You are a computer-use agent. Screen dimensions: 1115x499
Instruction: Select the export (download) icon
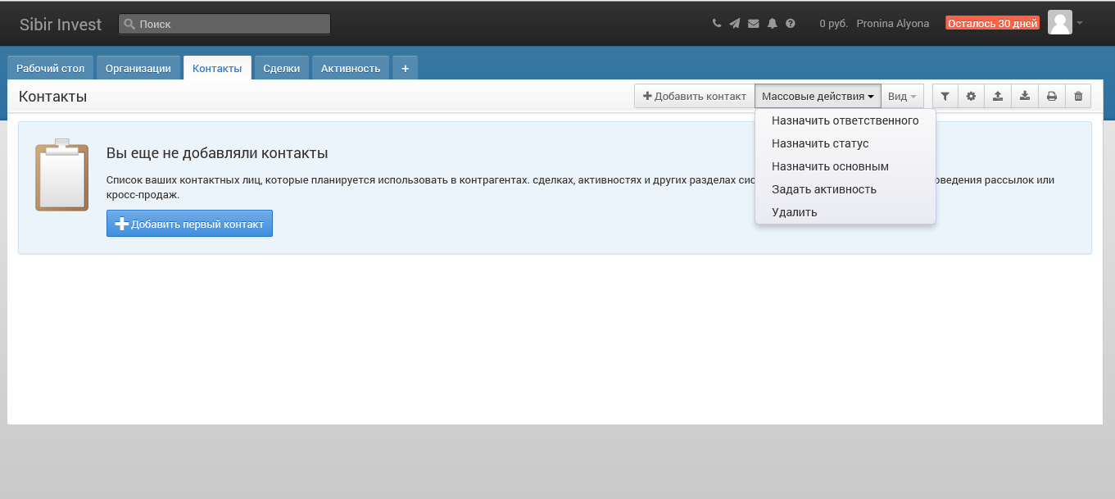pos(1024,96)
